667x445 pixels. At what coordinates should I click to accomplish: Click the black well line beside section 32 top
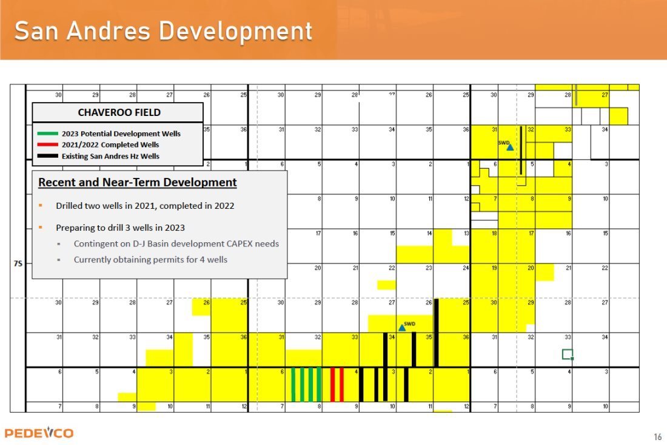521,150
